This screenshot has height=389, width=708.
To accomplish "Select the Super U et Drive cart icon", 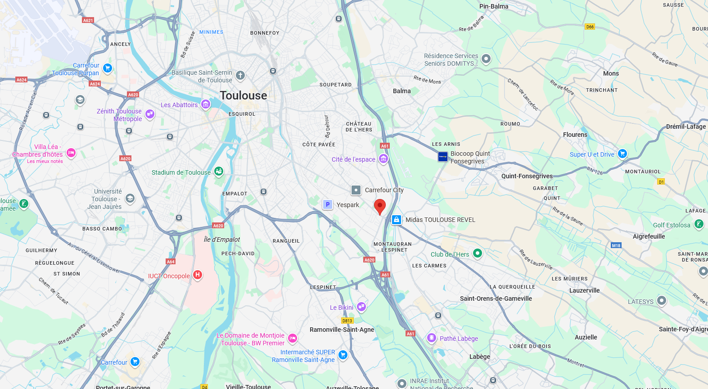I will coord(622,154).
